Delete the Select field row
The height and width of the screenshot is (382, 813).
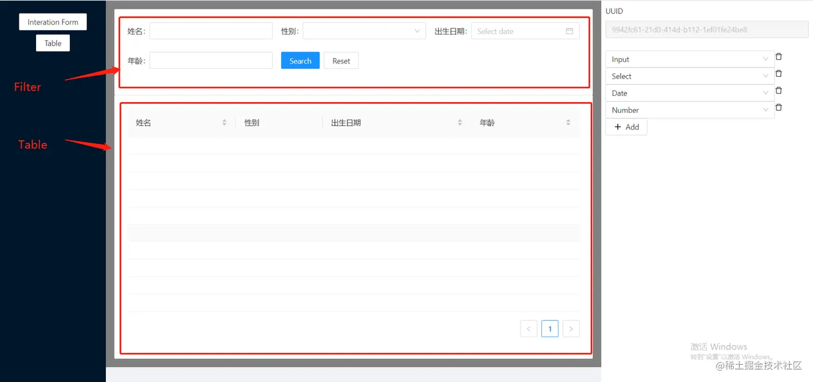(779, 74)
